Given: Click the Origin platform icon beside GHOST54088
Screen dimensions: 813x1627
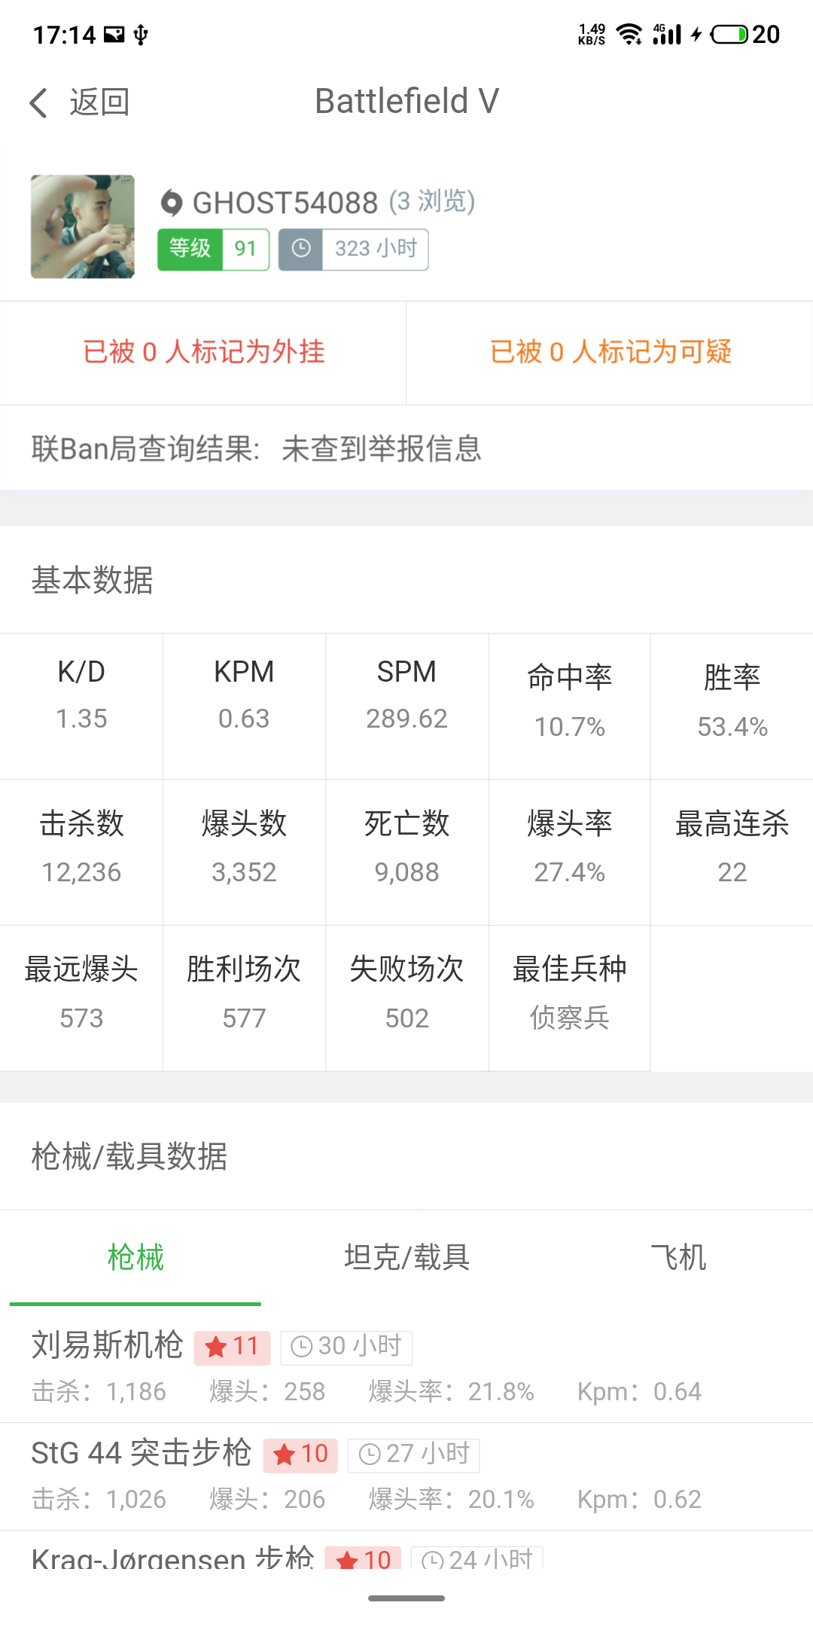Looking at the screenshot, I should click(172, 203).
